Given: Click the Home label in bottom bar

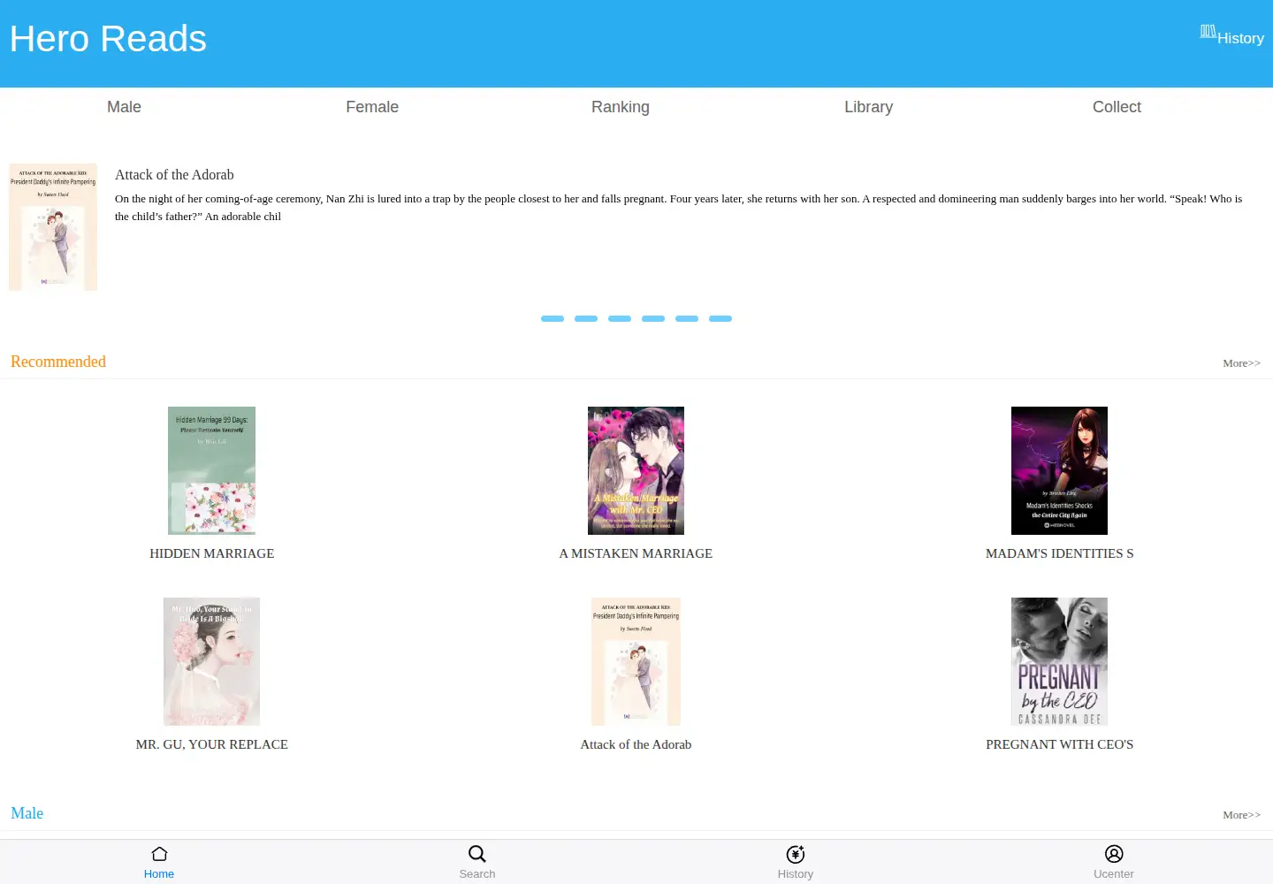Looking at the screenshot, I should click(159, 874).
